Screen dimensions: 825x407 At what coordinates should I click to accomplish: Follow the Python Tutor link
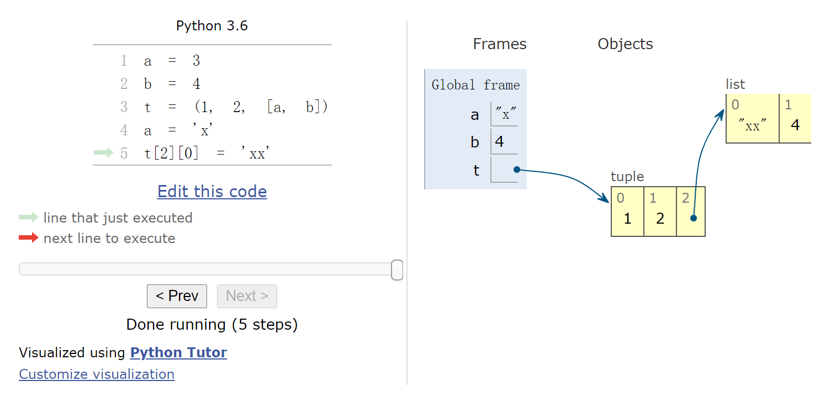pos(178,353)
